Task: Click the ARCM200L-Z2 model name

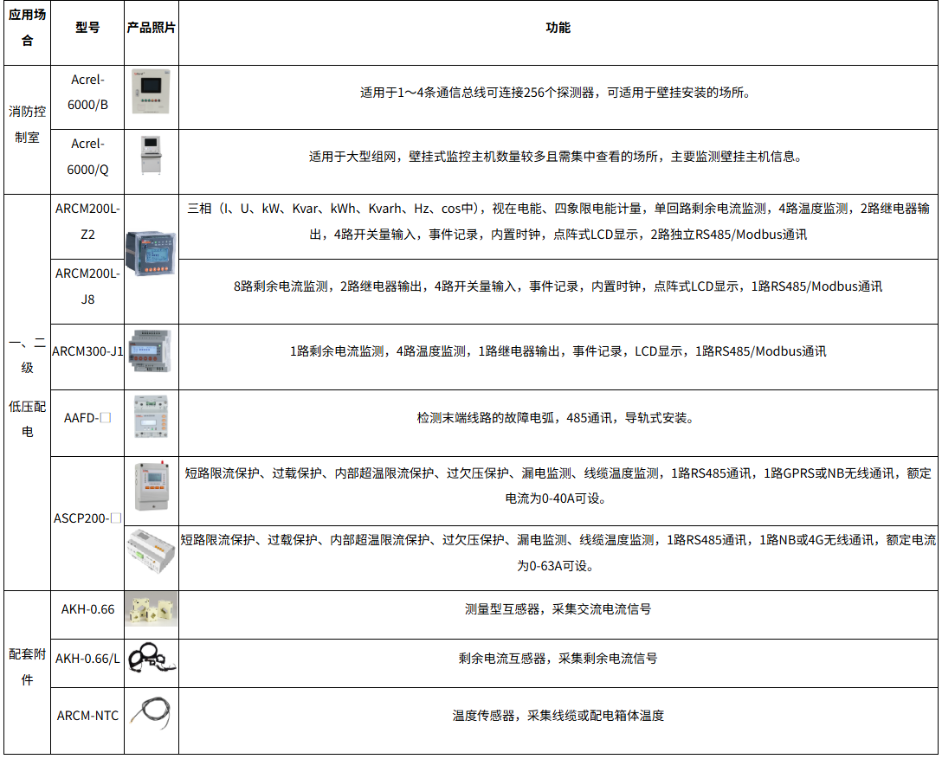Action: [87, 222]
